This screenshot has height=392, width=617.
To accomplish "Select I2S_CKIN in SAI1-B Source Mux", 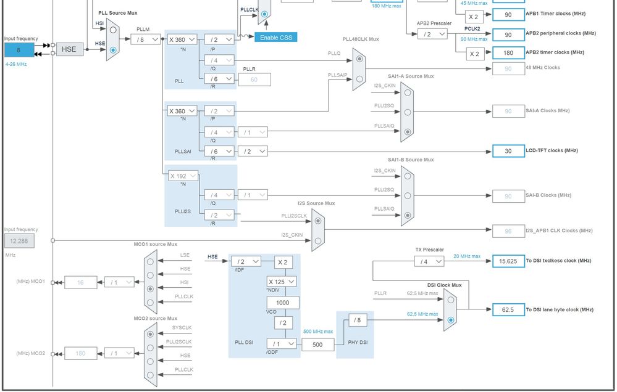I will point(408,176).
